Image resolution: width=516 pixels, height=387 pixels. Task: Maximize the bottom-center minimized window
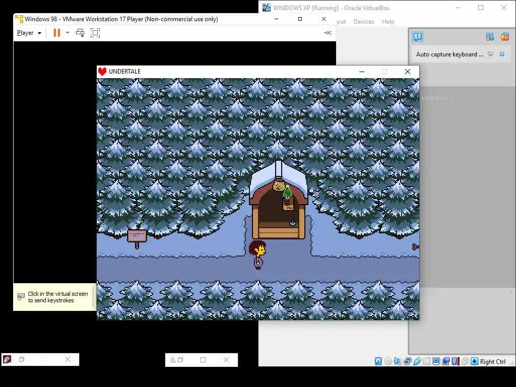(x=203, y=360)
